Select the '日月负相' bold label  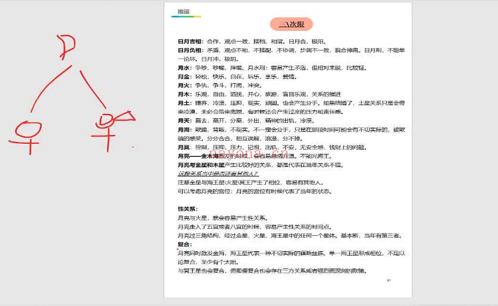click(x=189, y=51)
